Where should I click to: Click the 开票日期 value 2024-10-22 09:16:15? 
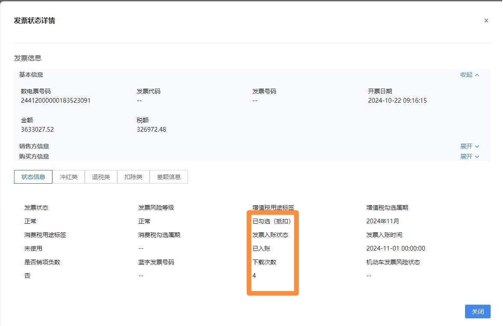click(x=397, y=101)
